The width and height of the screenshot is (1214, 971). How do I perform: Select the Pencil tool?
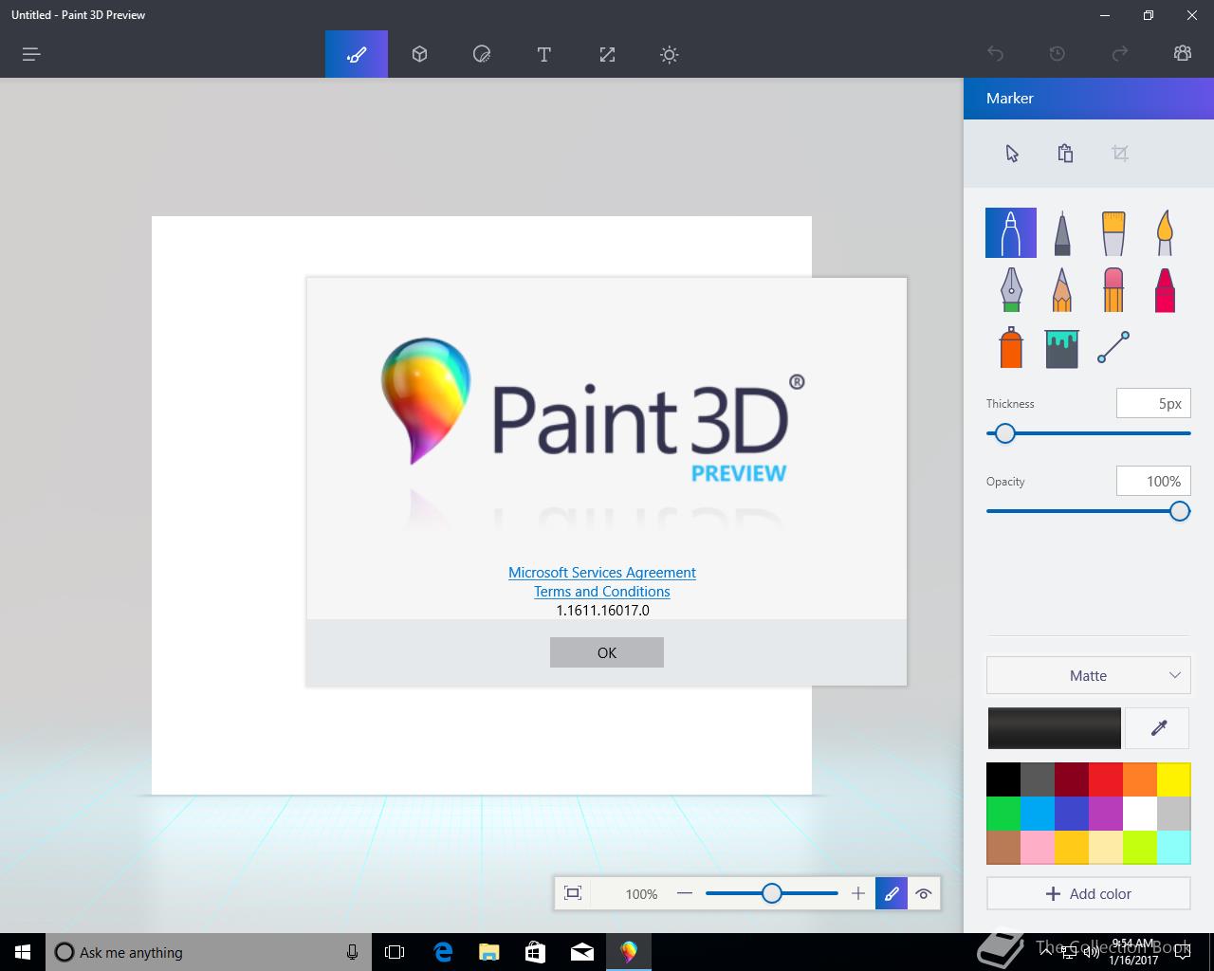[x=1062, y=289]
